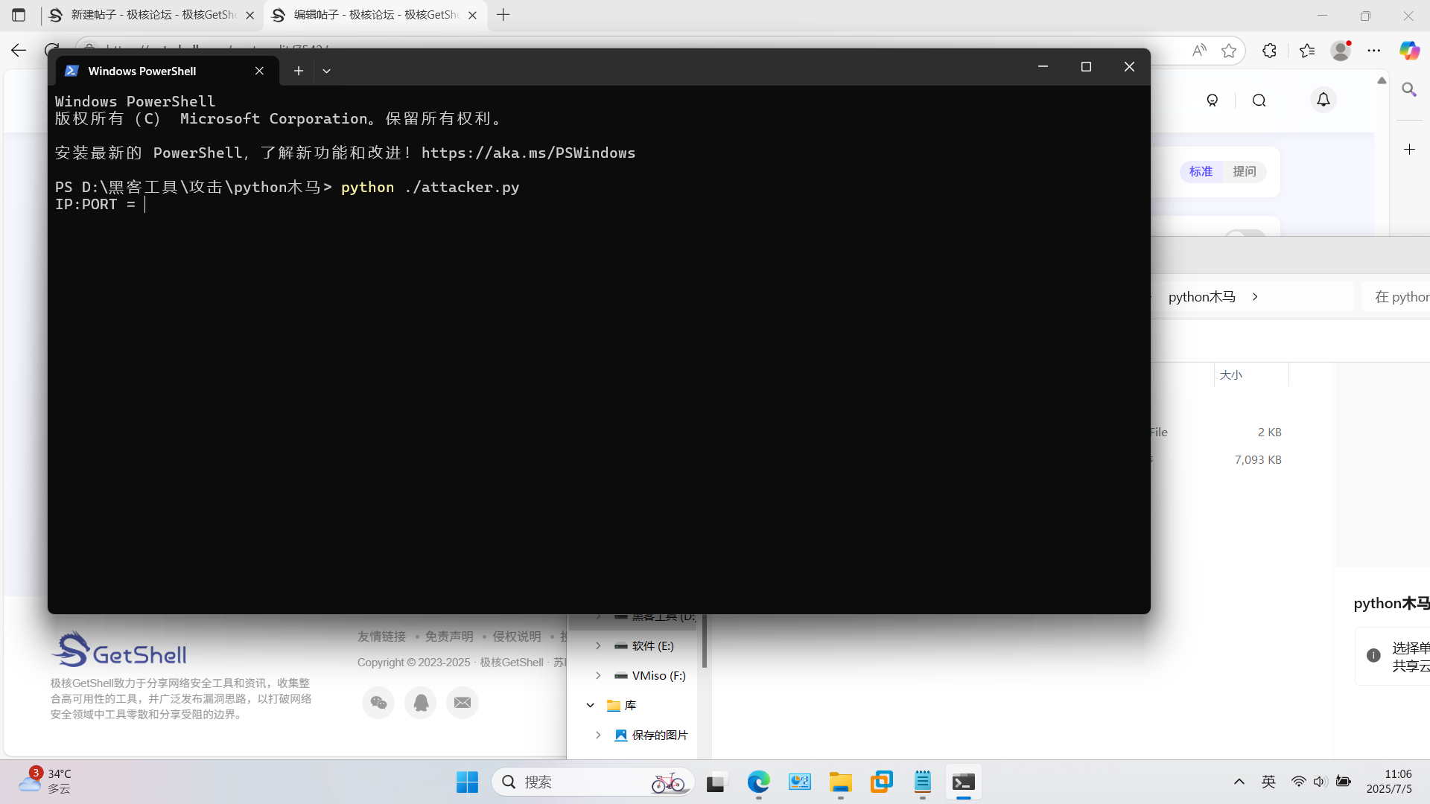Open the taskbar Control Panel icon
Screen dimensions: 1430x804
800,782
